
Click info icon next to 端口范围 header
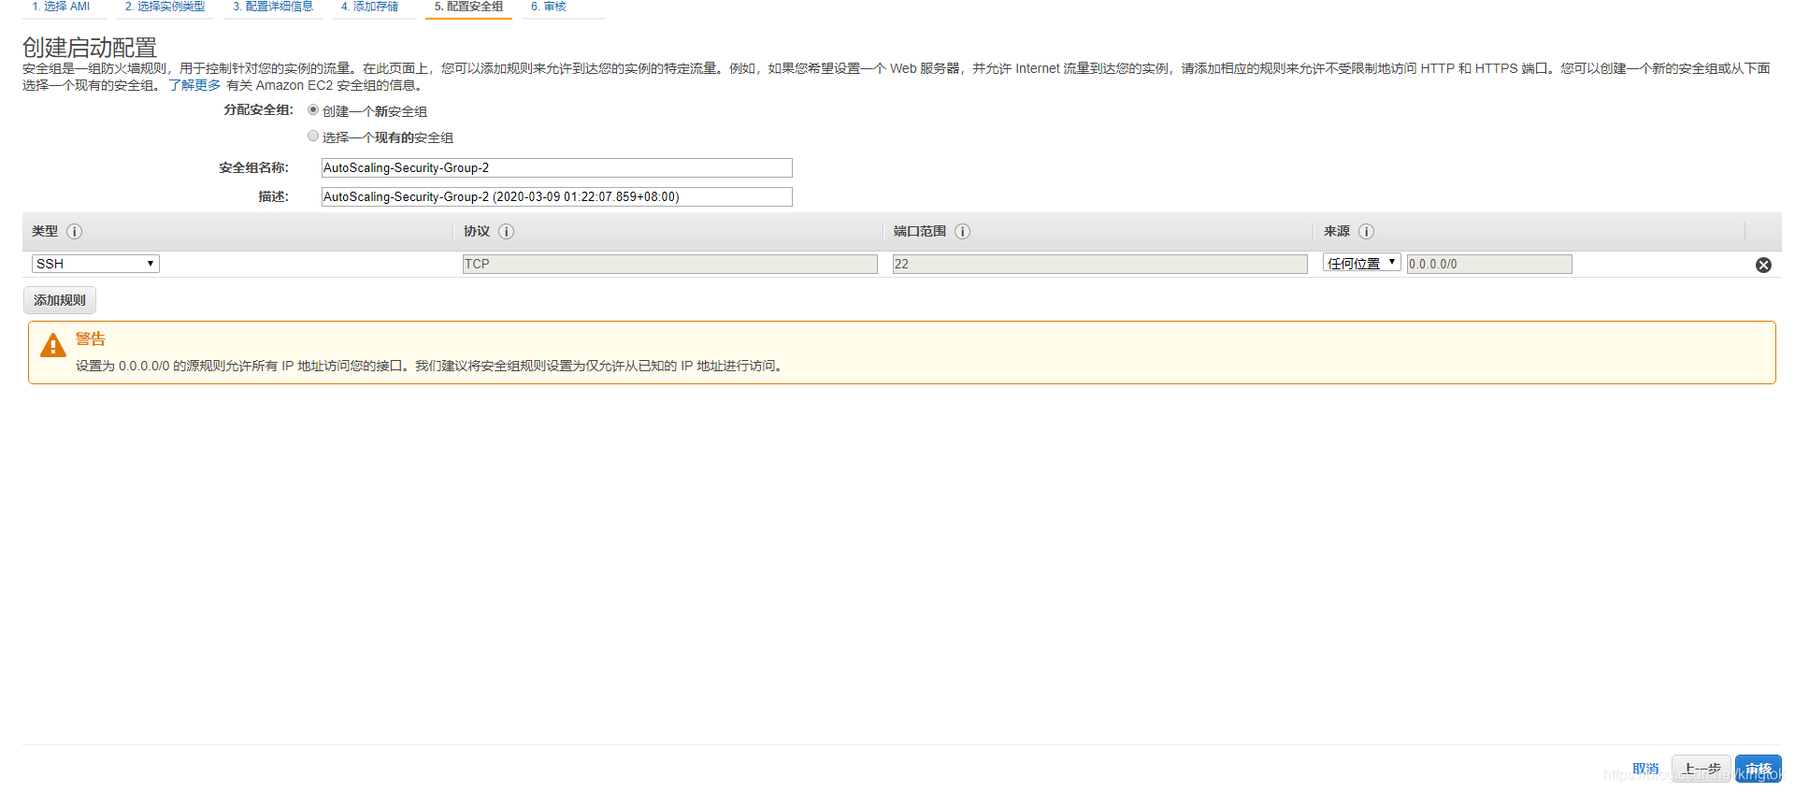(963, 231)
